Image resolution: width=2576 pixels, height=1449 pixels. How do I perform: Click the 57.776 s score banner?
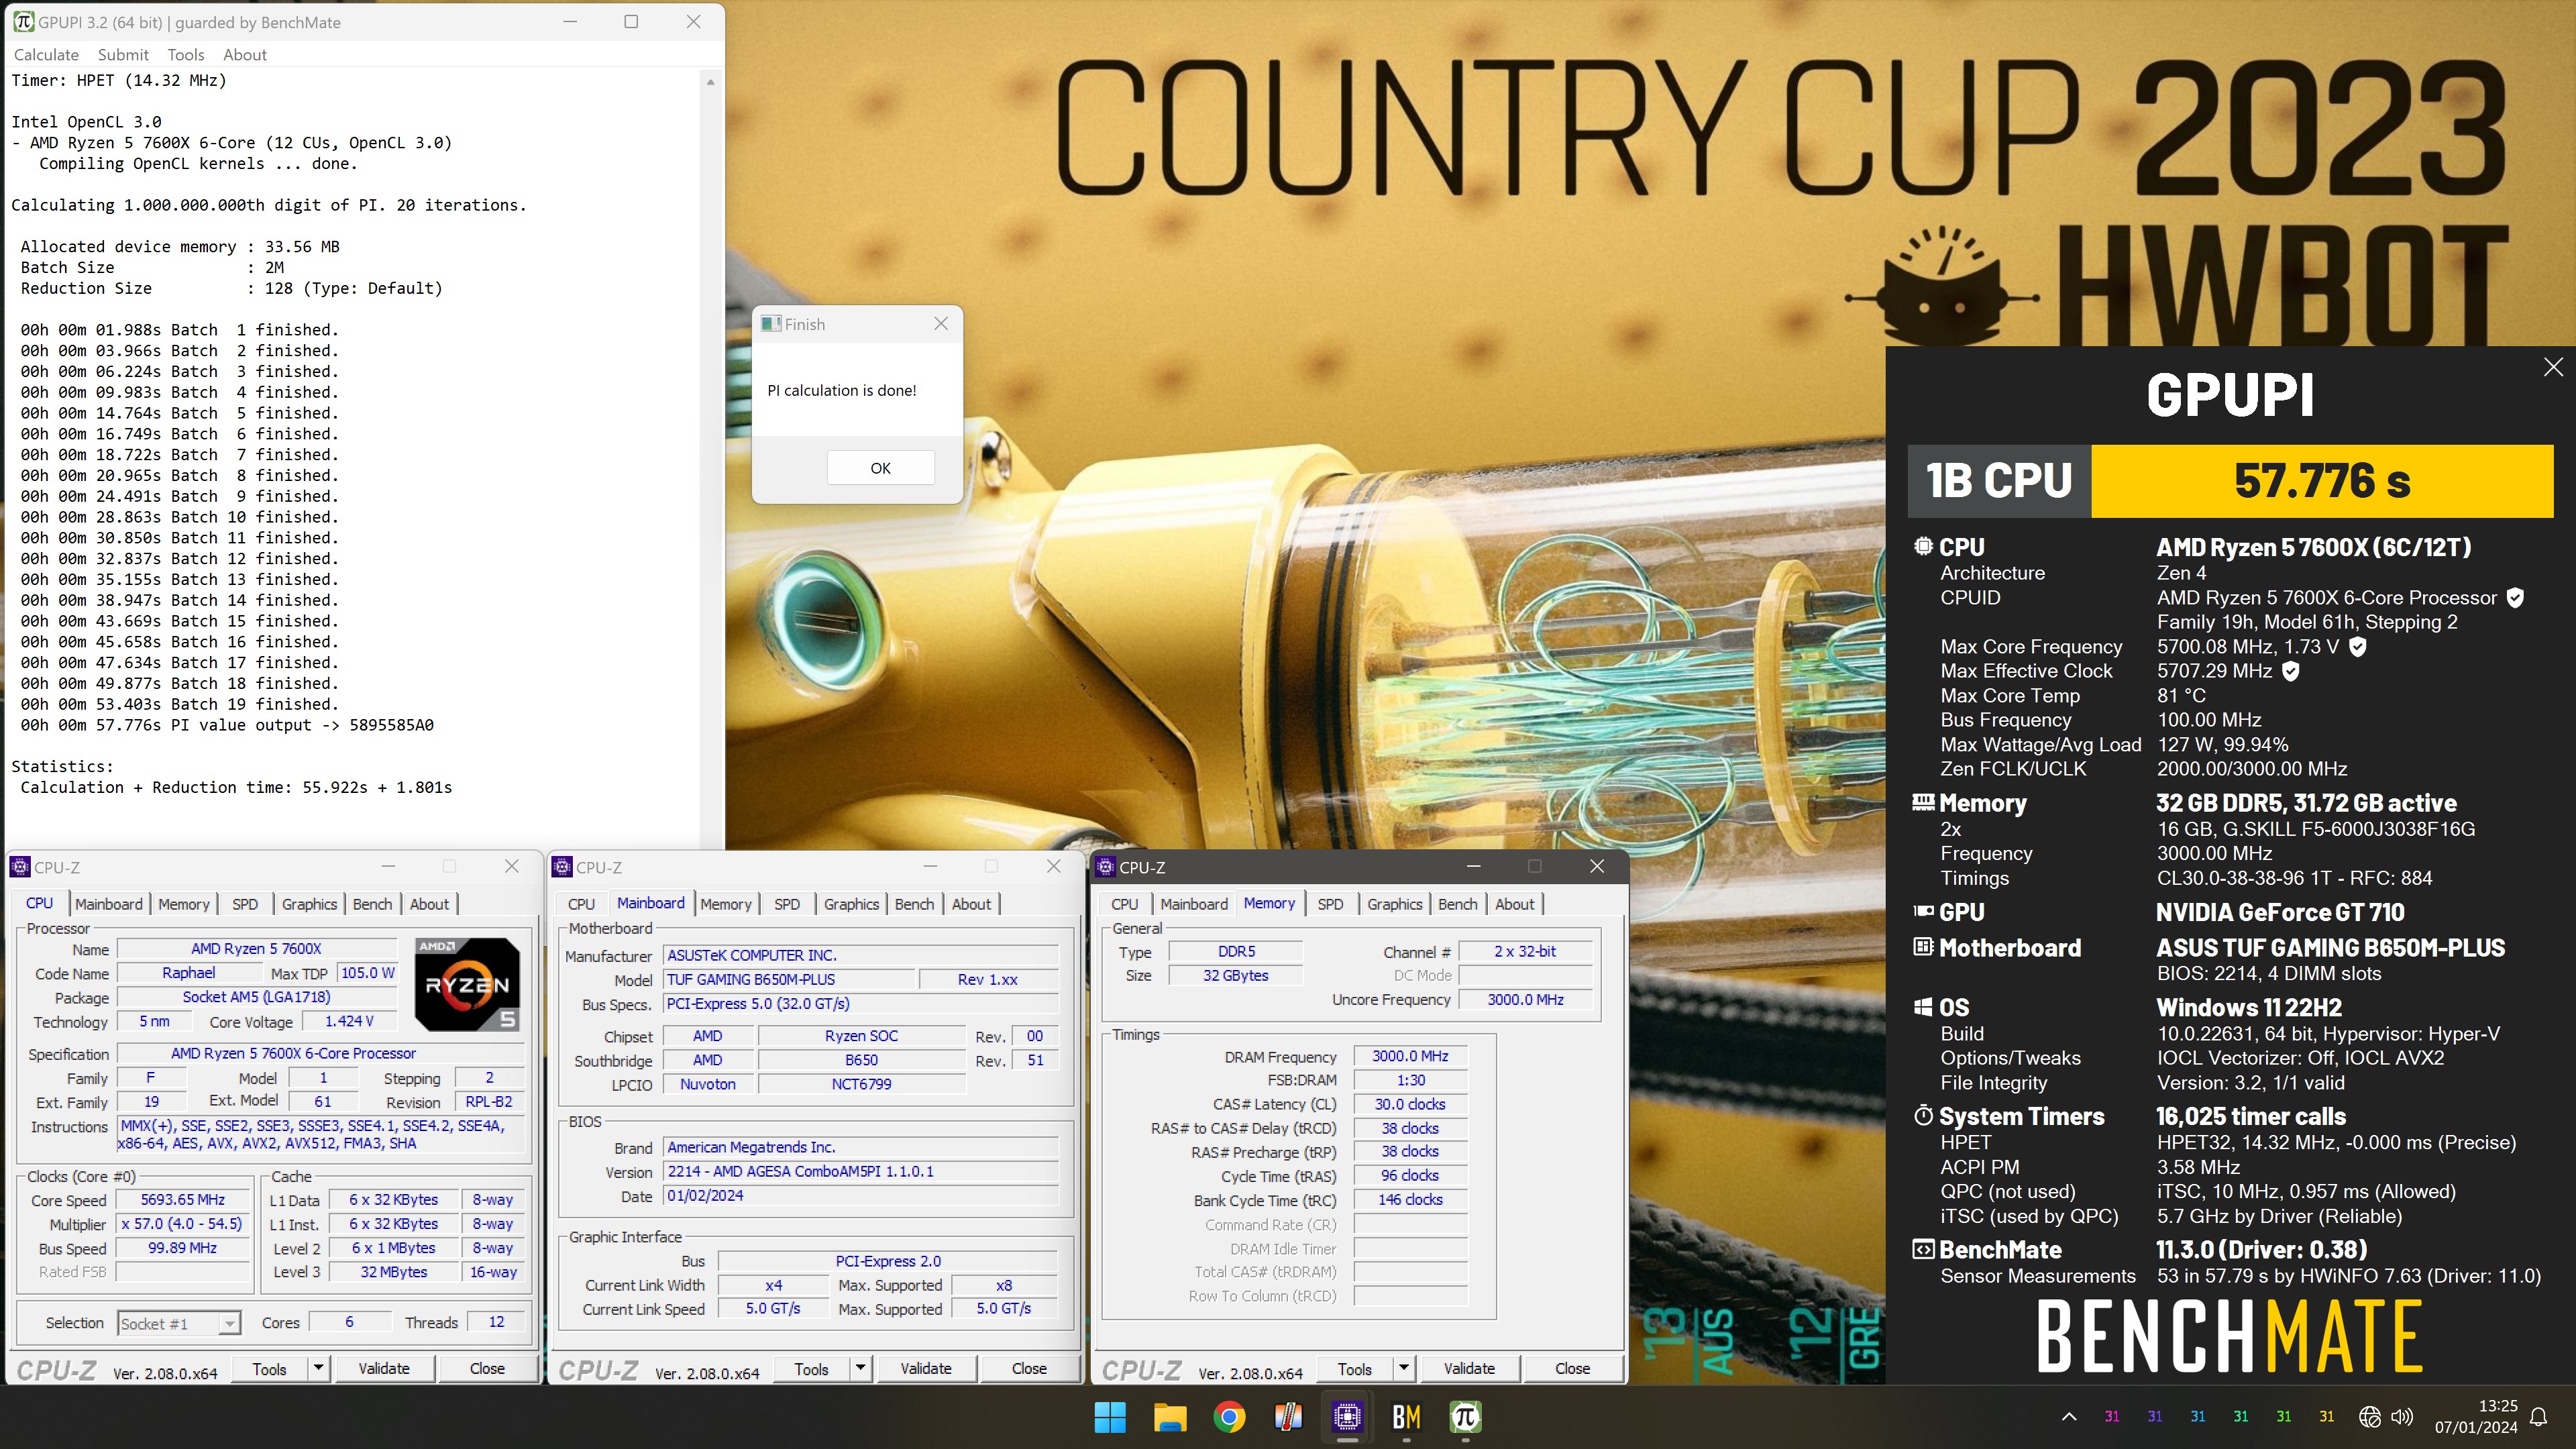tap(2322, 481)
